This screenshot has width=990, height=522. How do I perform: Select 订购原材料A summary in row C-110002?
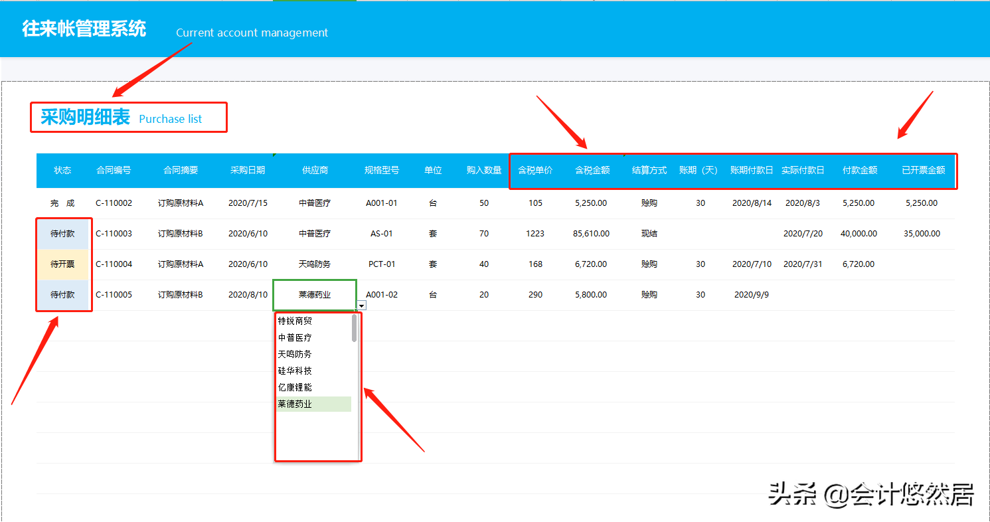coord(181,203)
